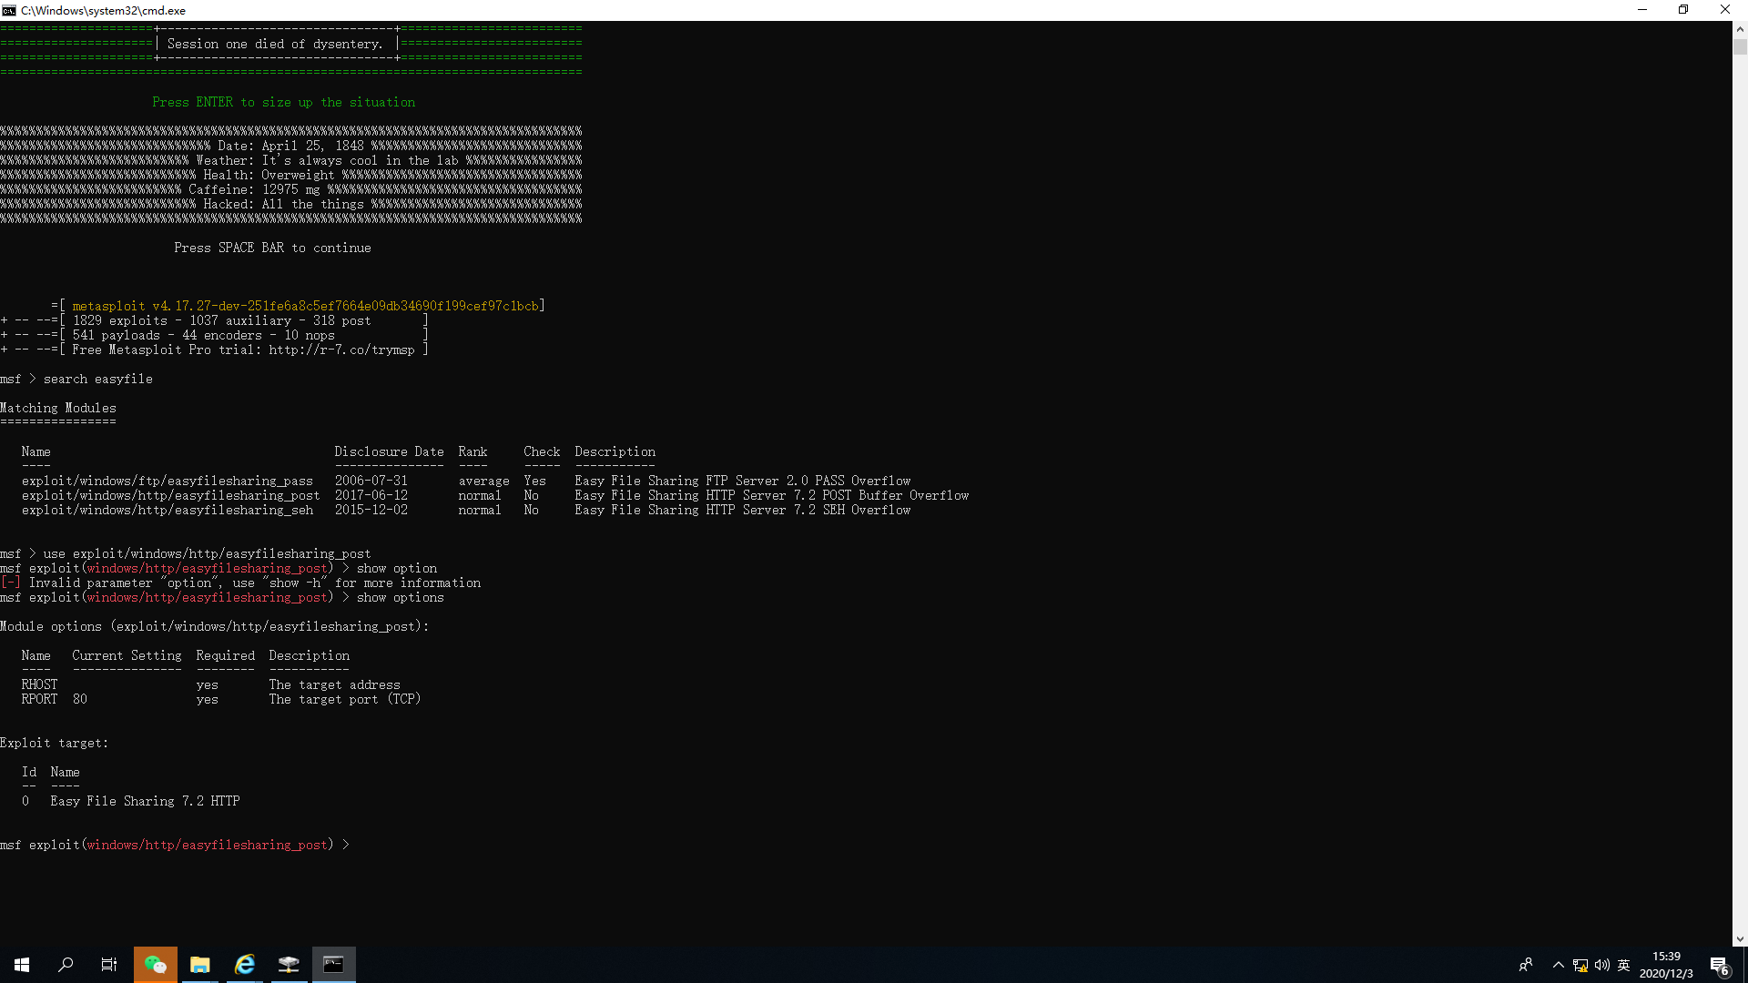Viewport: 1748px width, 983px height.
Task: Open Internet Explorer from the taskbar
Action: point(244,964)
